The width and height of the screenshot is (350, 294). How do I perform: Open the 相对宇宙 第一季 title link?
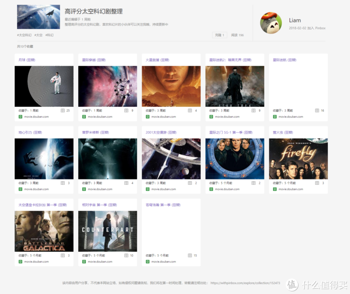[x=99, y=205]
